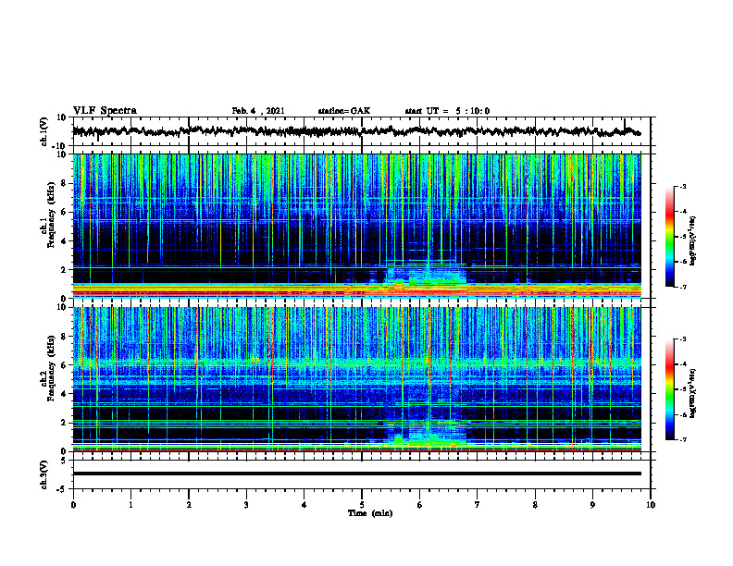This screenshot has width=733, height=566.
Task: Click the time axis tick label '7'
Action: tap(478, 505)
